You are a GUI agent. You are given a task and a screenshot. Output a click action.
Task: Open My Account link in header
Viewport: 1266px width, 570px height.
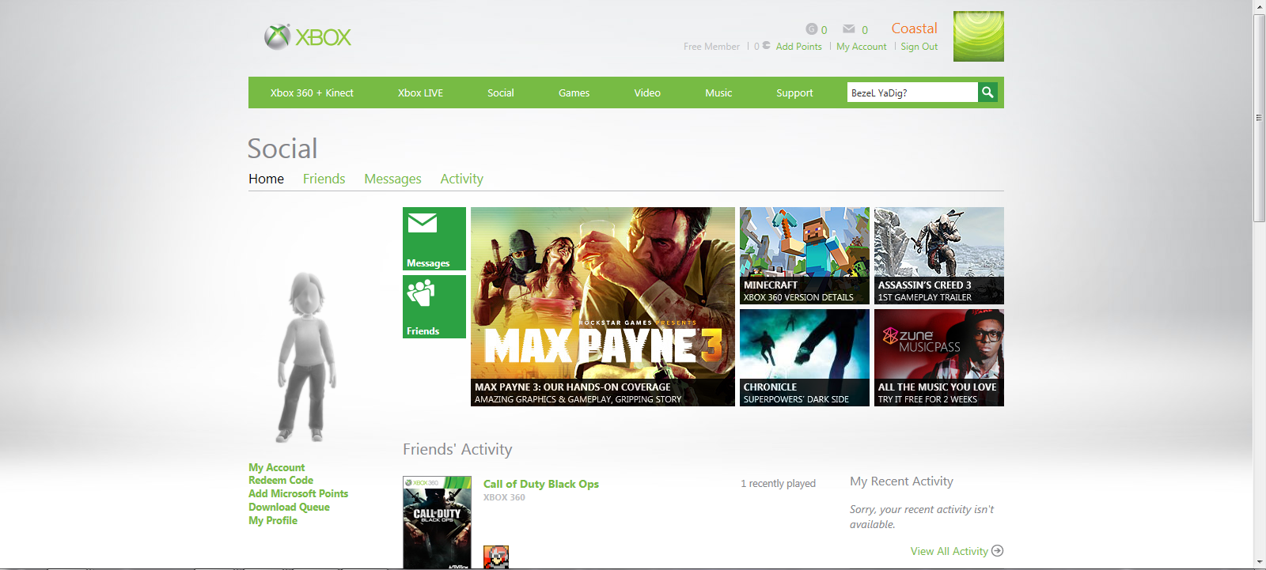(x=862, y=47)
